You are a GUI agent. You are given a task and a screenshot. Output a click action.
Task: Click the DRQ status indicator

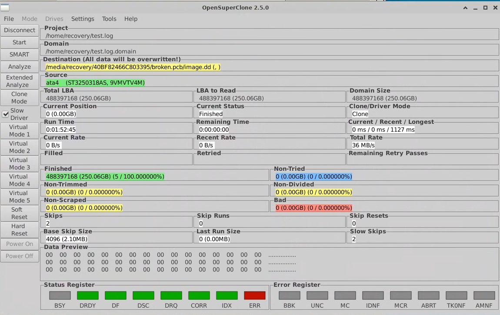click(x=171, y=295)
